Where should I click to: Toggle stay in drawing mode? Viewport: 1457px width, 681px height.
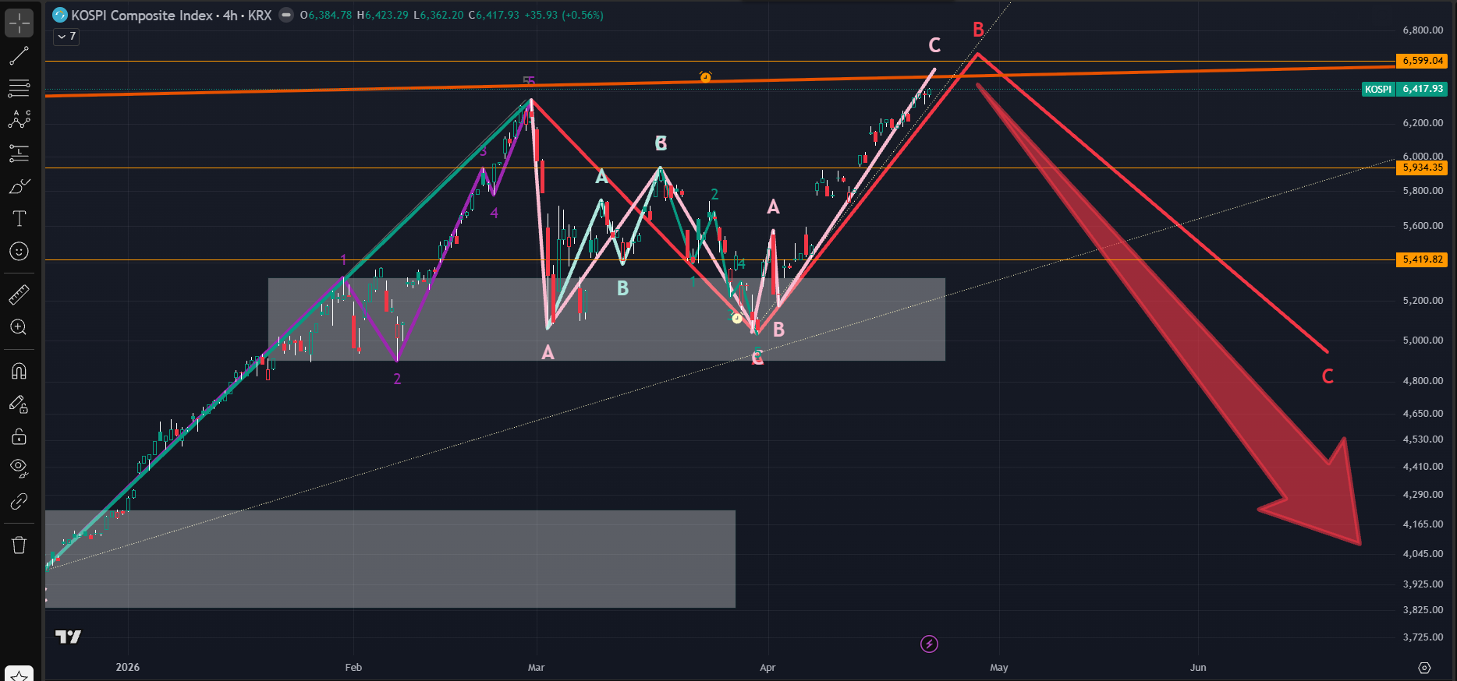[19, 404]
